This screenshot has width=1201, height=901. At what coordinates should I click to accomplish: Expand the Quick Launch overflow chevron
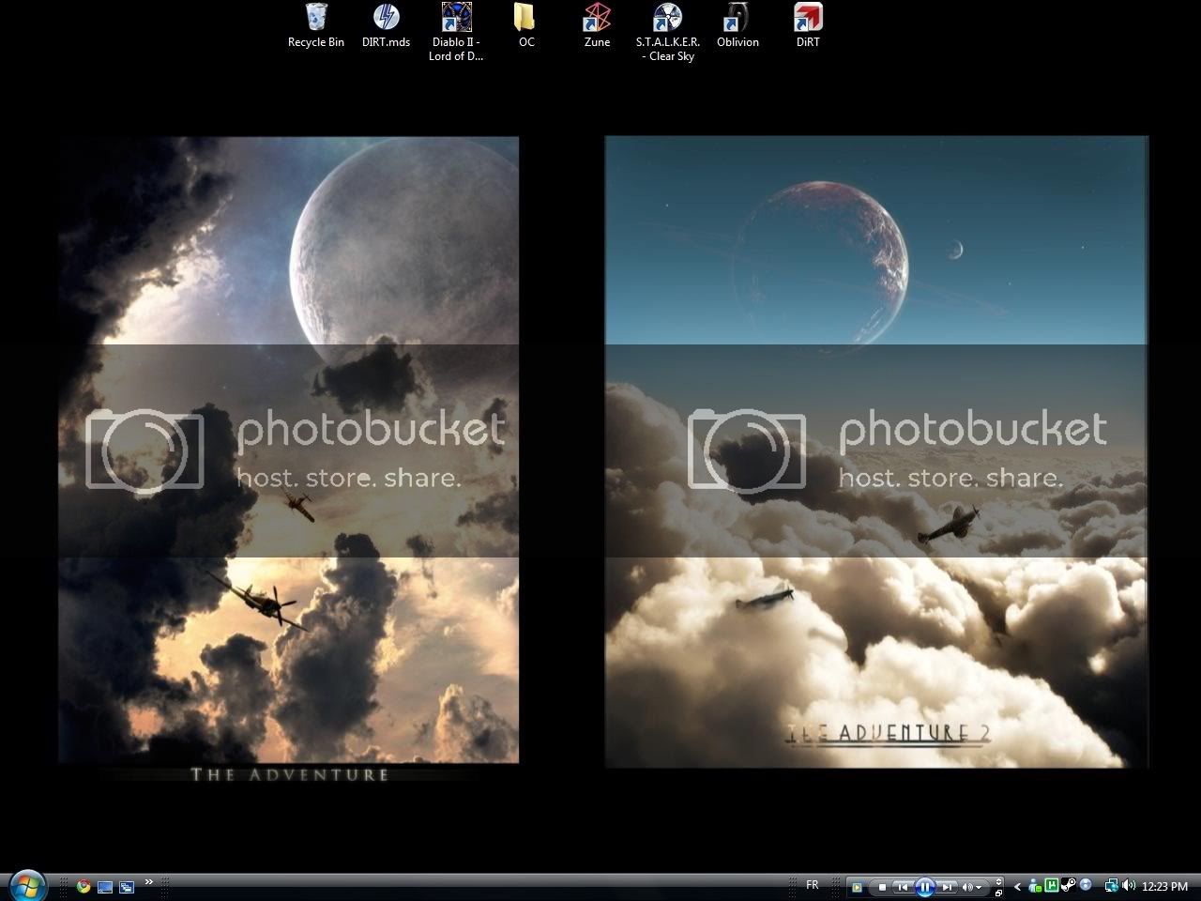[148, 882]
